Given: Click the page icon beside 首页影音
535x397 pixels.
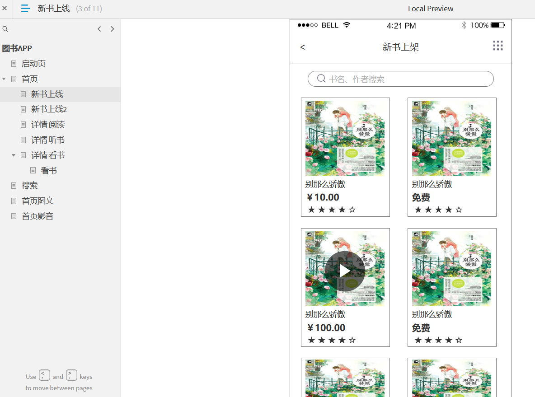Looking at the screenshot, I should pyautogui.click(x=14, y=216).
